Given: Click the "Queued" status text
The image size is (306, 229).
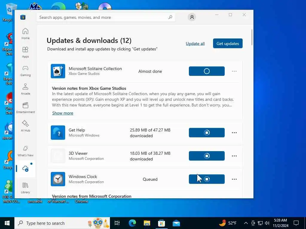Looking at the screenshot, I should coord(150,179).
